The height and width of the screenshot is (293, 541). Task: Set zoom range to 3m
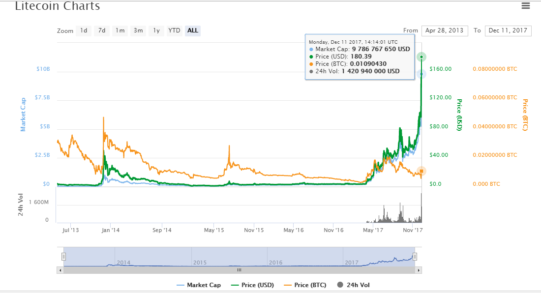[138, 30]
